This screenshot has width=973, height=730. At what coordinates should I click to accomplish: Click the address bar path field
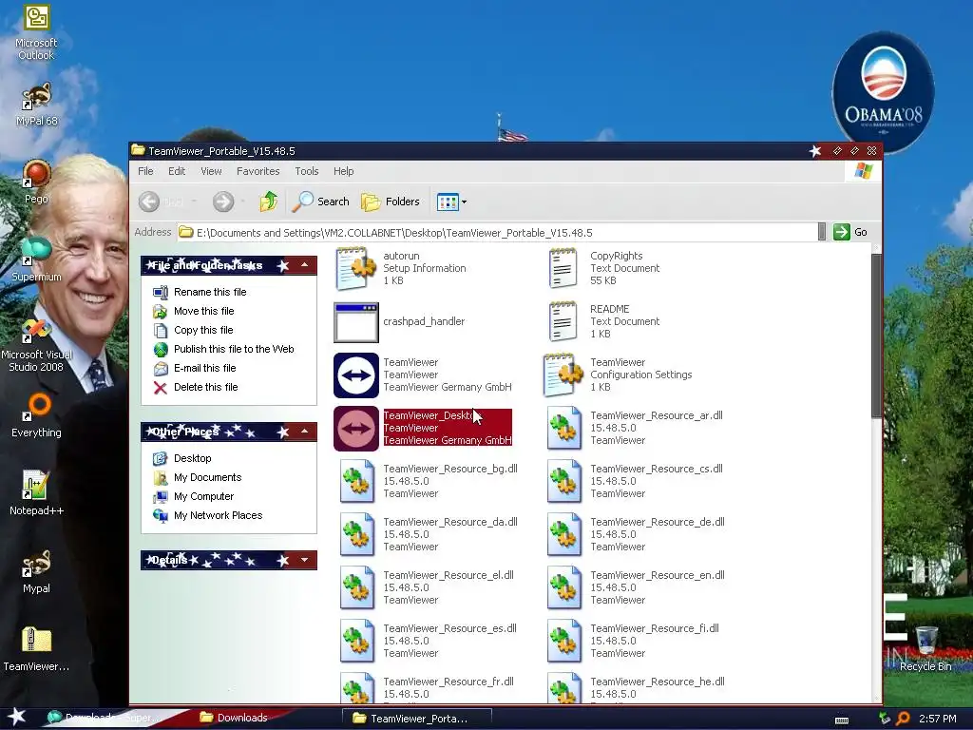[x=496, y=232]
